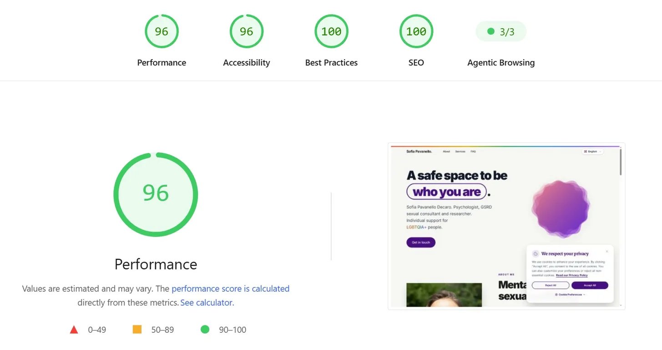Open the final page screenshot thumbnail
This screenshot has height=350, width=662.
[506, 226]
